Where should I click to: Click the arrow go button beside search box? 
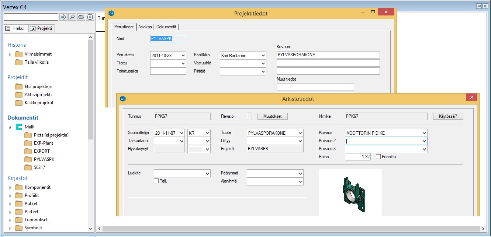[x=63, y=17]
